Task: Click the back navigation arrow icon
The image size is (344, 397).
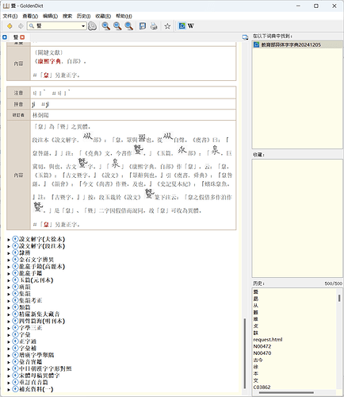Action: coord(10,26)
